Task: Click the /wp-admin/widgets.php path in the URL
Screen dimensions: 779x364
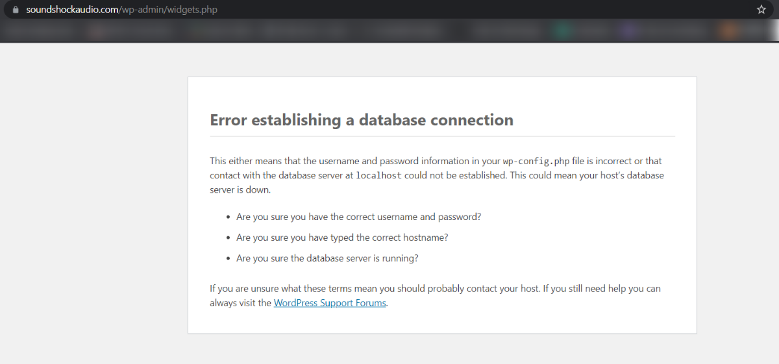Action: click(167, 10)
